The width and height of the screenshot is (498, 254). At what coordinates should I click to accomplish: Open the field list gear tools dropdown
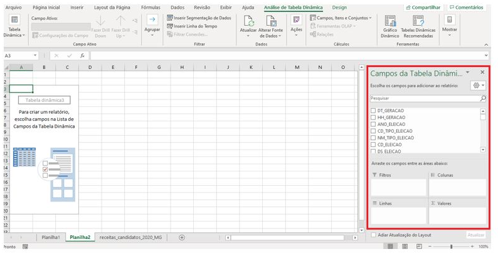[478, 85]
